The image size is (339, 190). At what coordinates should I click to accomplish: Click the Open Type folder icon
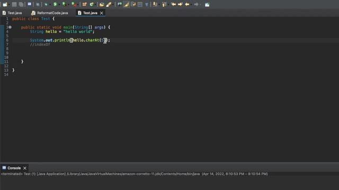tap(102, 4)
